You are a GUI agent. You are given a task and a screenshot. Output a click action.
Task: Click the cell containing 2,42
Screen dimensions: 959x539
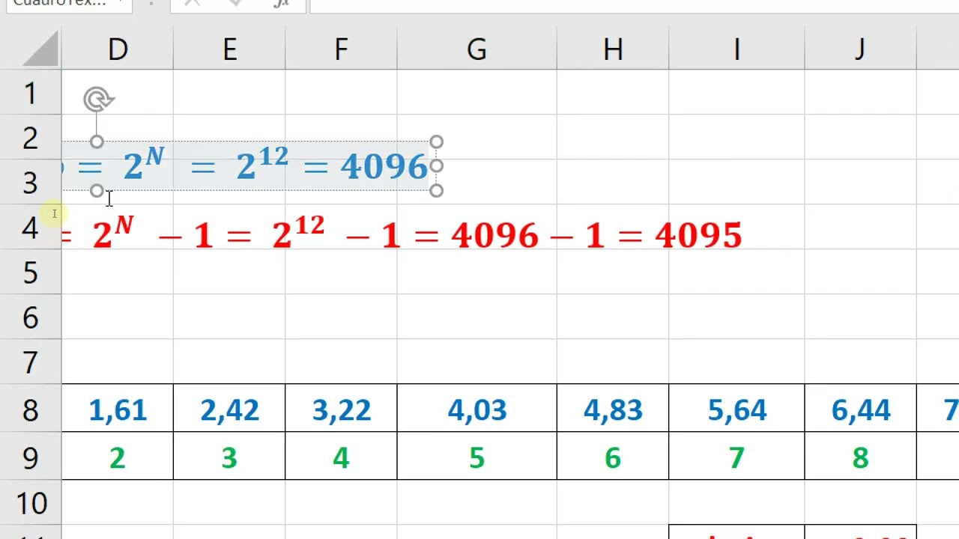229,409
